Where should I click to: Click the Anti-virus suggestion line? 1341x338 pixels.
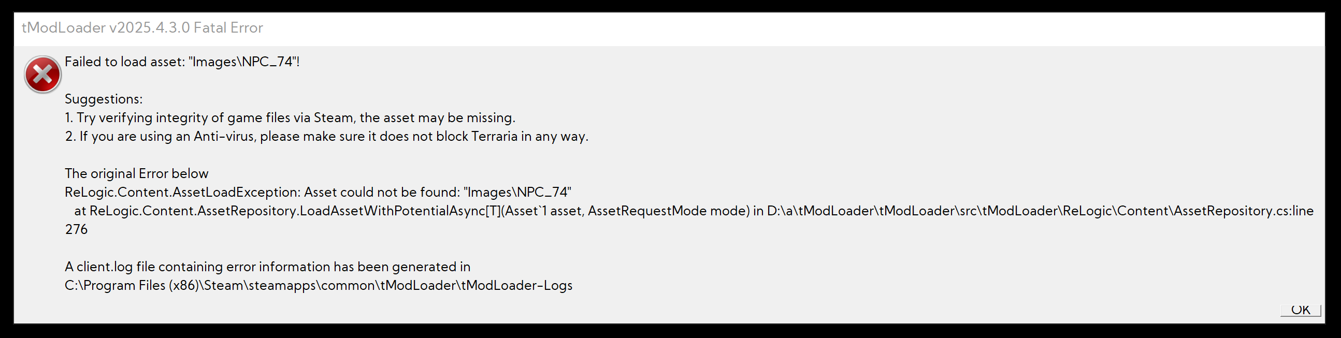tap(326, 137)
